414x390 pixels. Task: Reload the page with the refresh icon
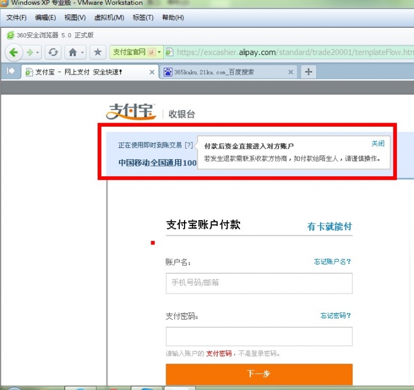(x=53, y=52)
